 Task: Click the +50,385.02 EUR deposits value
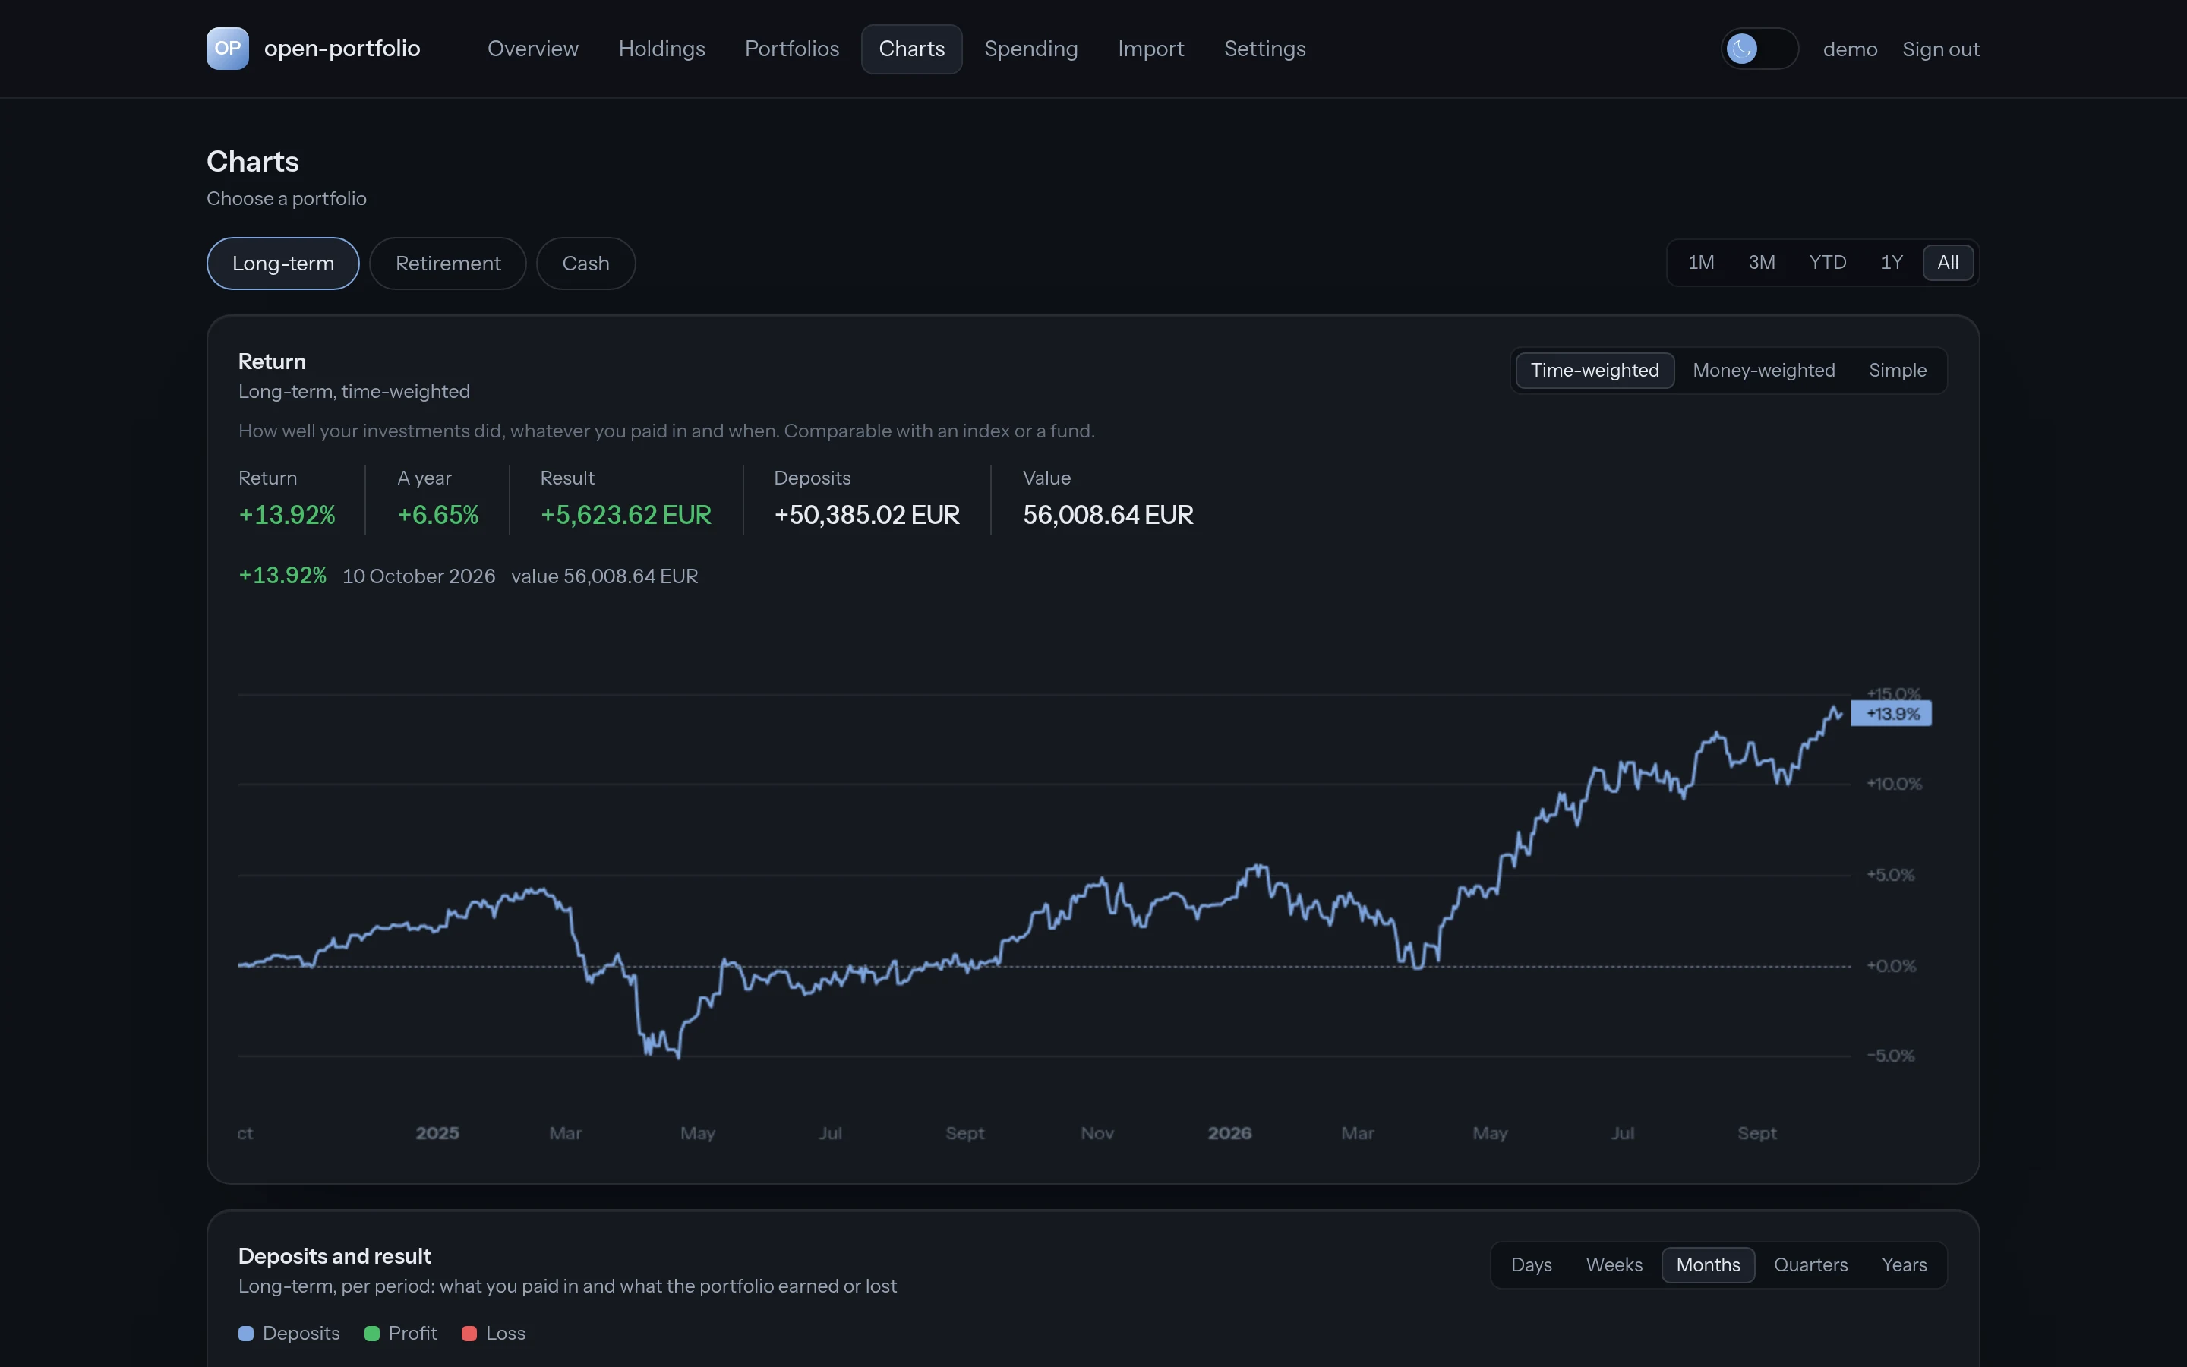point(866,516)
